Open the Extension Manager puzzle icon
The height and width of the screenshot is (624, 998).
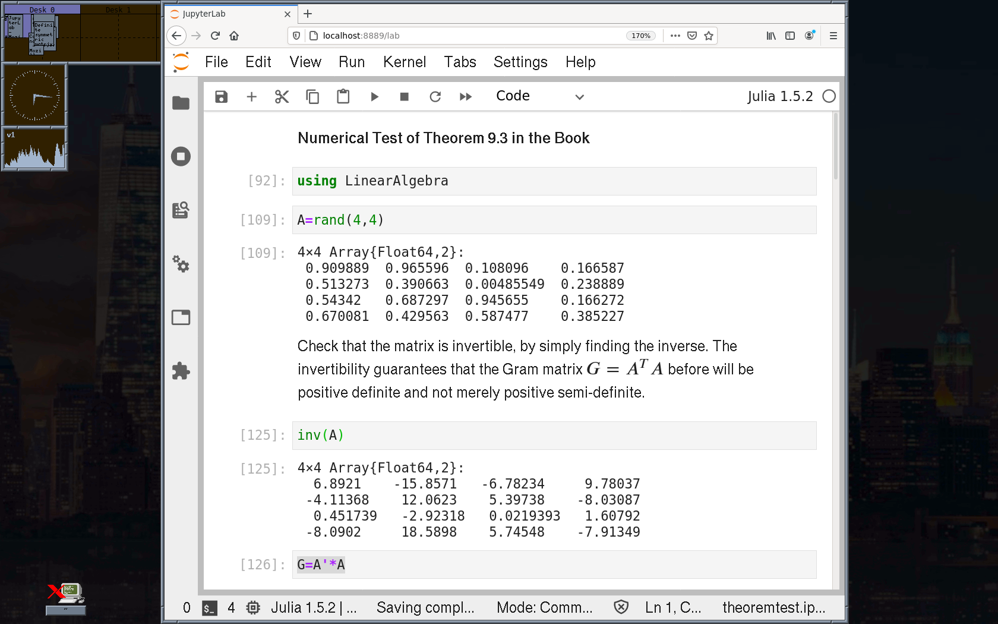pyautogui.click(x=181, y=371)
